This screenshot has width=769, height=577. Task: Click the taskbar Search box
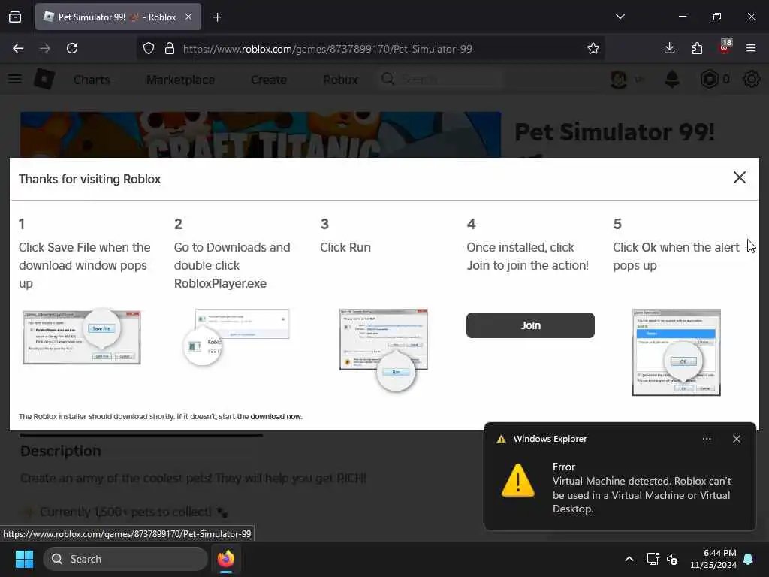tap(125, 559)
